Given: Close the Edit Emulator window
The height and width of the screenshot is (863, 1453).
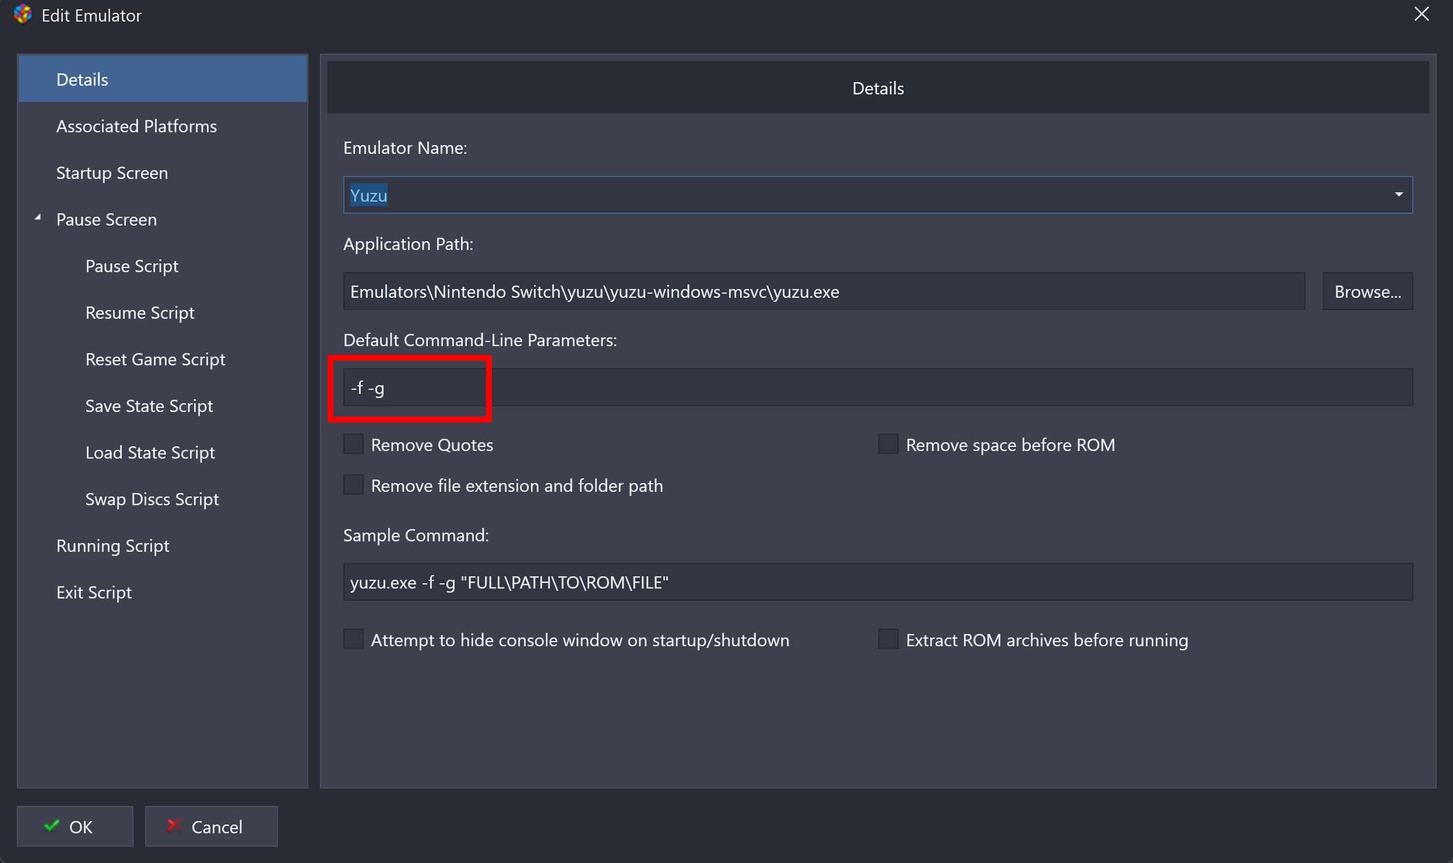Looking at the screenshot, I should (x=1422, y=14).
